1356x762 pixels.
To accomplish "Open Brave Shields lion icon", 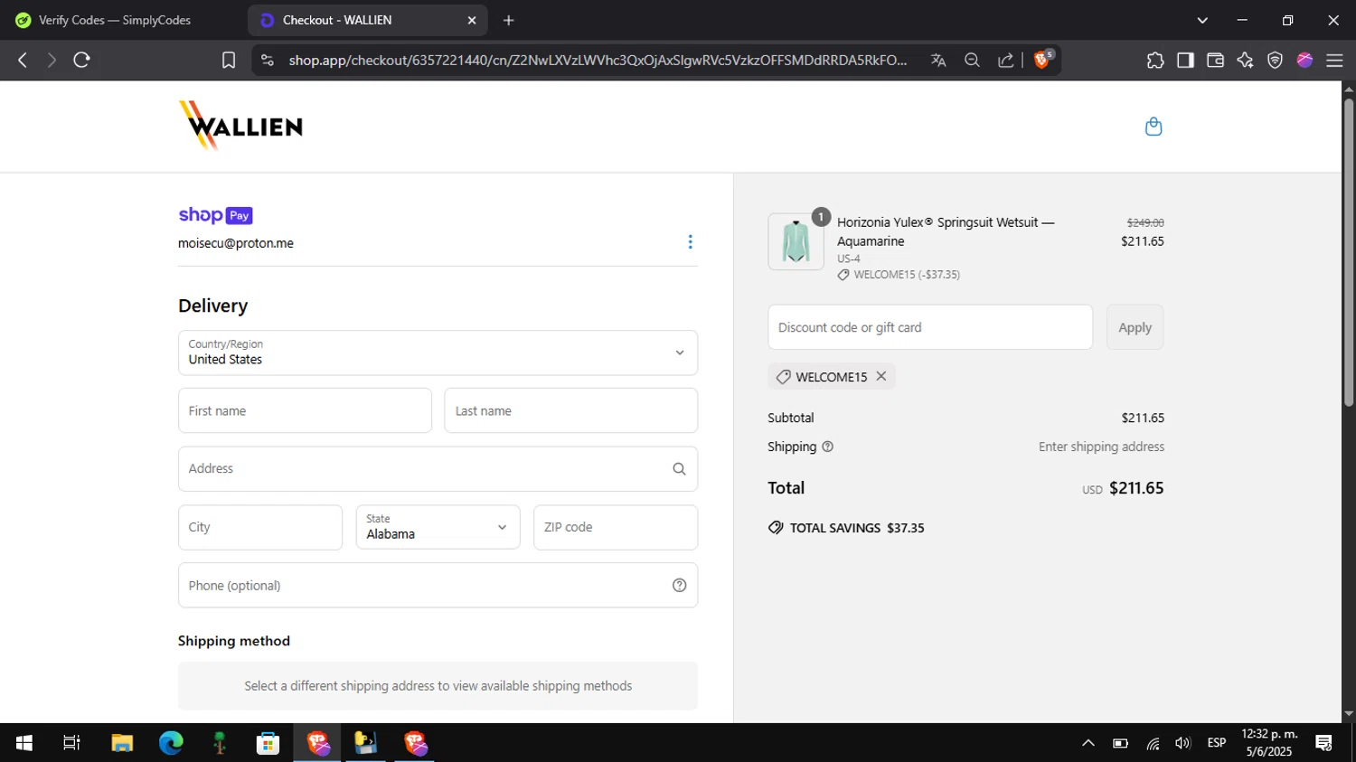I will (1042, 60).
